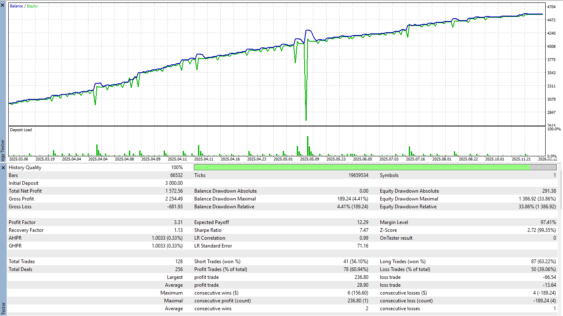563x316 pixels.
Task: Select the Total Trades count of 128
Action: [180, 261]
